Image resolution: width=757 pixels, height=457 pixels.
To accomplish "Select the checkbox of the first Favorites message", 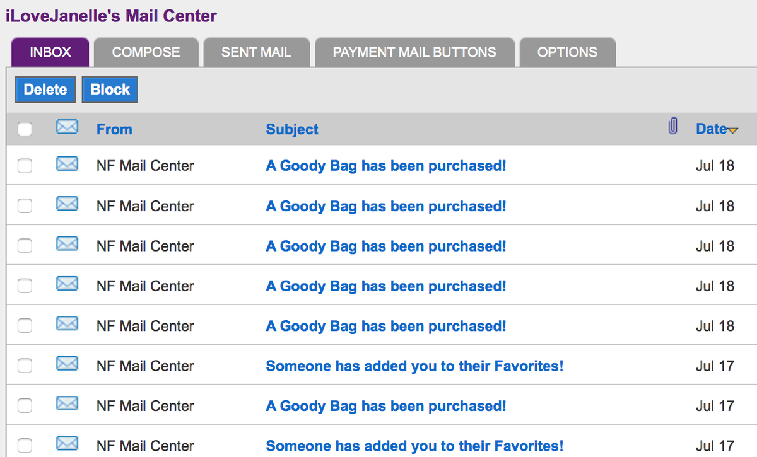I will pos(25,366).
